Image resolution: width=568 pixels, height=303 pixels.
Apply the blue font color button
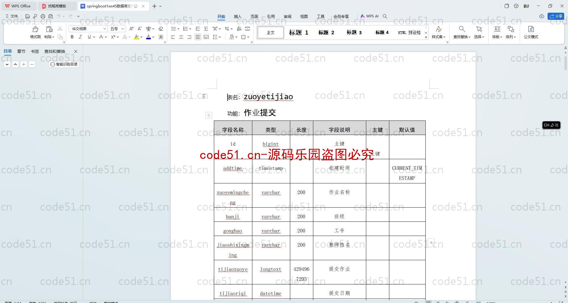click(x=149, y=37)
